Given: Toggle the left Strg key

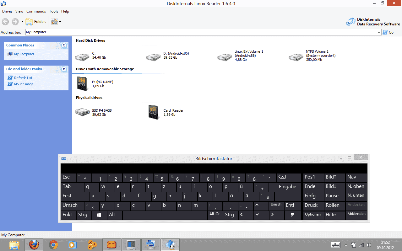Looking at the screenshot, I should point(84,215).
